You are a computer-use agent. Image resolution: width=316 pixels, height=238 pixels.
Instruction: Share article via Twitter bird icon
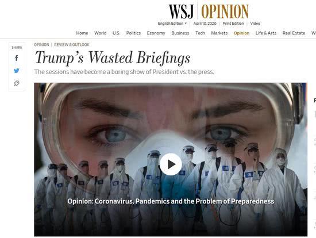point(17,71)
